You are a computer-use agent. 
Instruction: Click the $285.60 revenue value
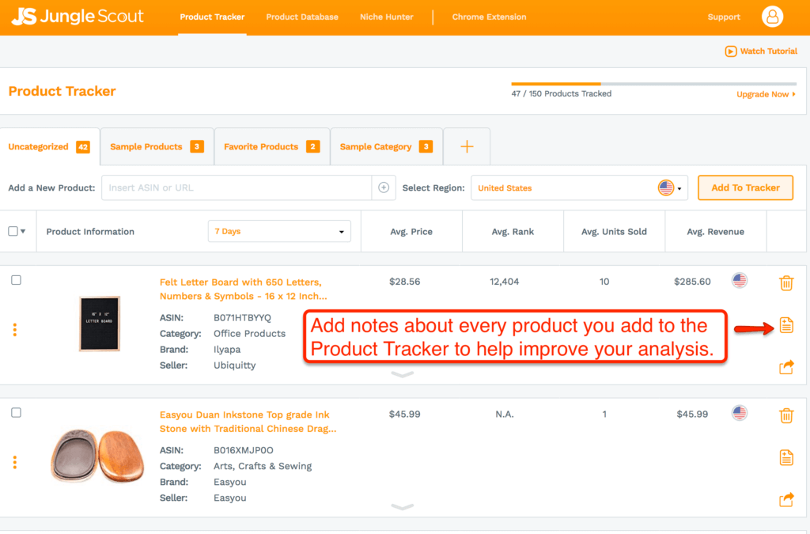(692, 282)
